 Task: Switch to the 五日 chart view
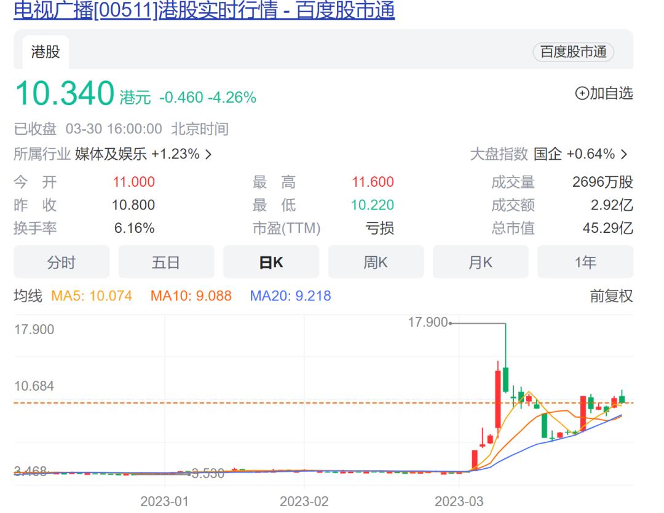pos(167,262)
